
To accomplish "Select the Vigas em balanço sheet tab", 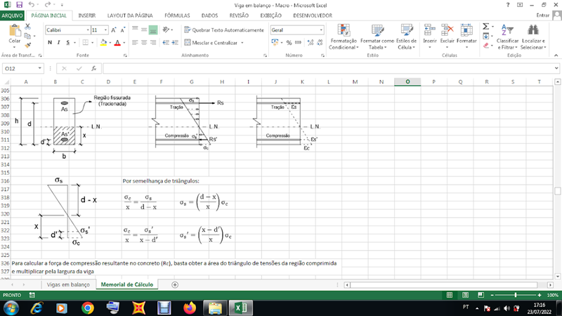I will pos(68,284).
